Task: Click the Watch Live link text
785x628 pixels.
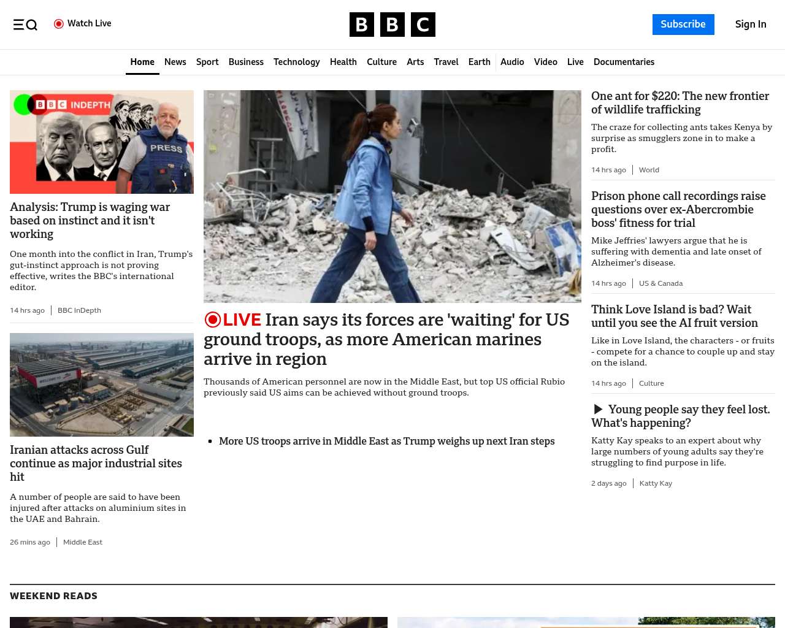Action: 90,23
